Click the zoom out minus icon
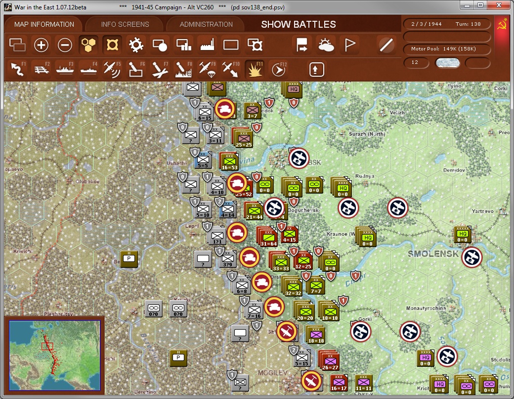 tap(65, 45)
